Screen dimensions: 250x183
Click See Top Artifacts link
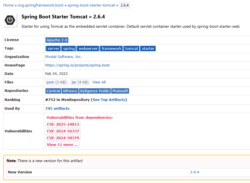109,100
